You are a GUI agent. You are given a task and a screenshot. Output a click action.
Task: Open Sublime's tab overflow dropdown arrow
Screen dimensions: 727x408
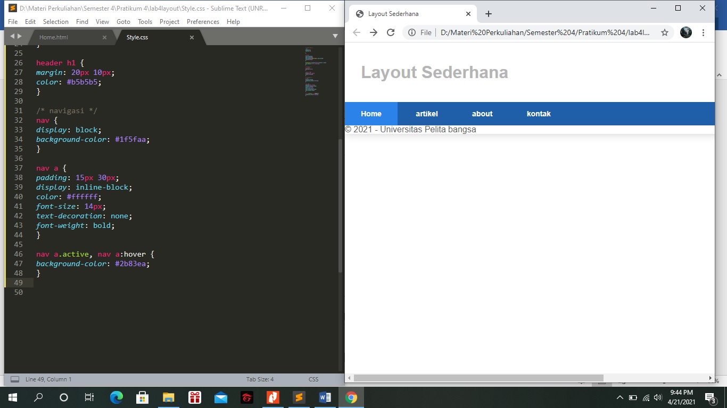(x=335, y=36)
